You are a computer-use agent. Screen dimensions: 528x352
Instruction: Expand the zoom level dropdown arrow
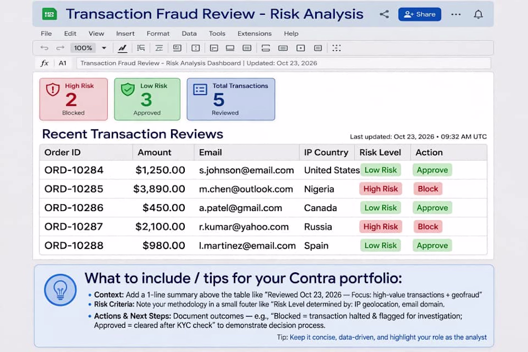click(x=104, y=48)
